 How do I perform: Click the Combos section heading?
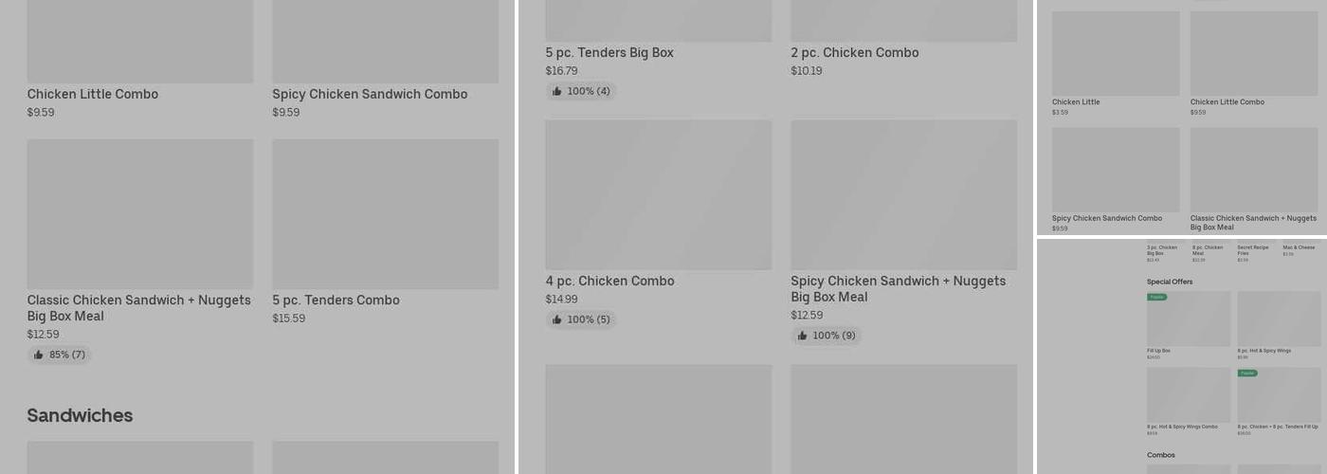click(x=1161, y=455)
